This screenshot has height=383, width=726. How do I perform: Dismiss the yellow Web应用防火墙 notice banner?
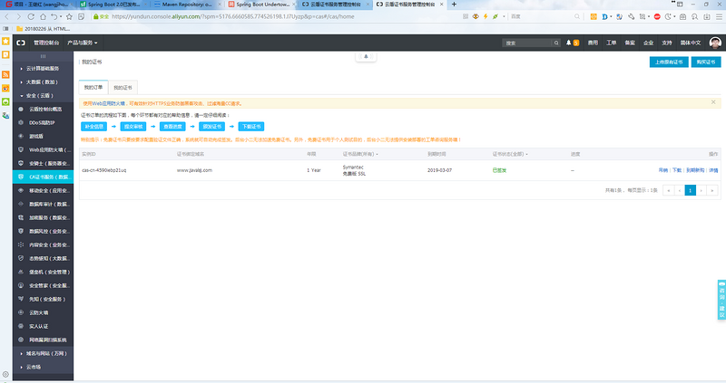(713, 102)
